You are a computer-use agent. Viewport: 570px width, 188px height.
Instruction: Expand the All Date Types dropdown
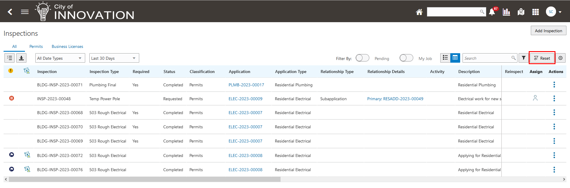60,58
